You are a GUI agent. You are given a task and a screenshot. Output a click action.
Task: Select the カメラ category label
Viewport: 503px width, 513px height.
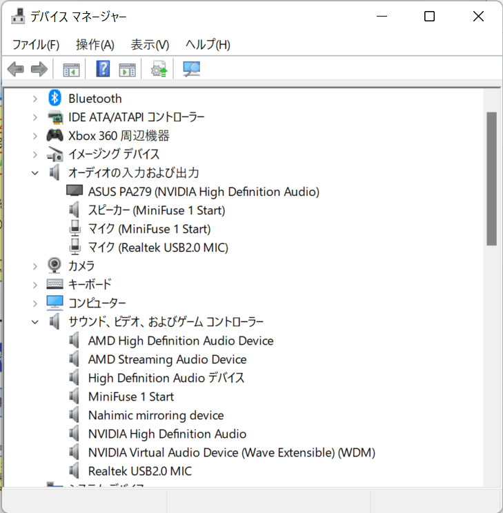tap(81, 266)
